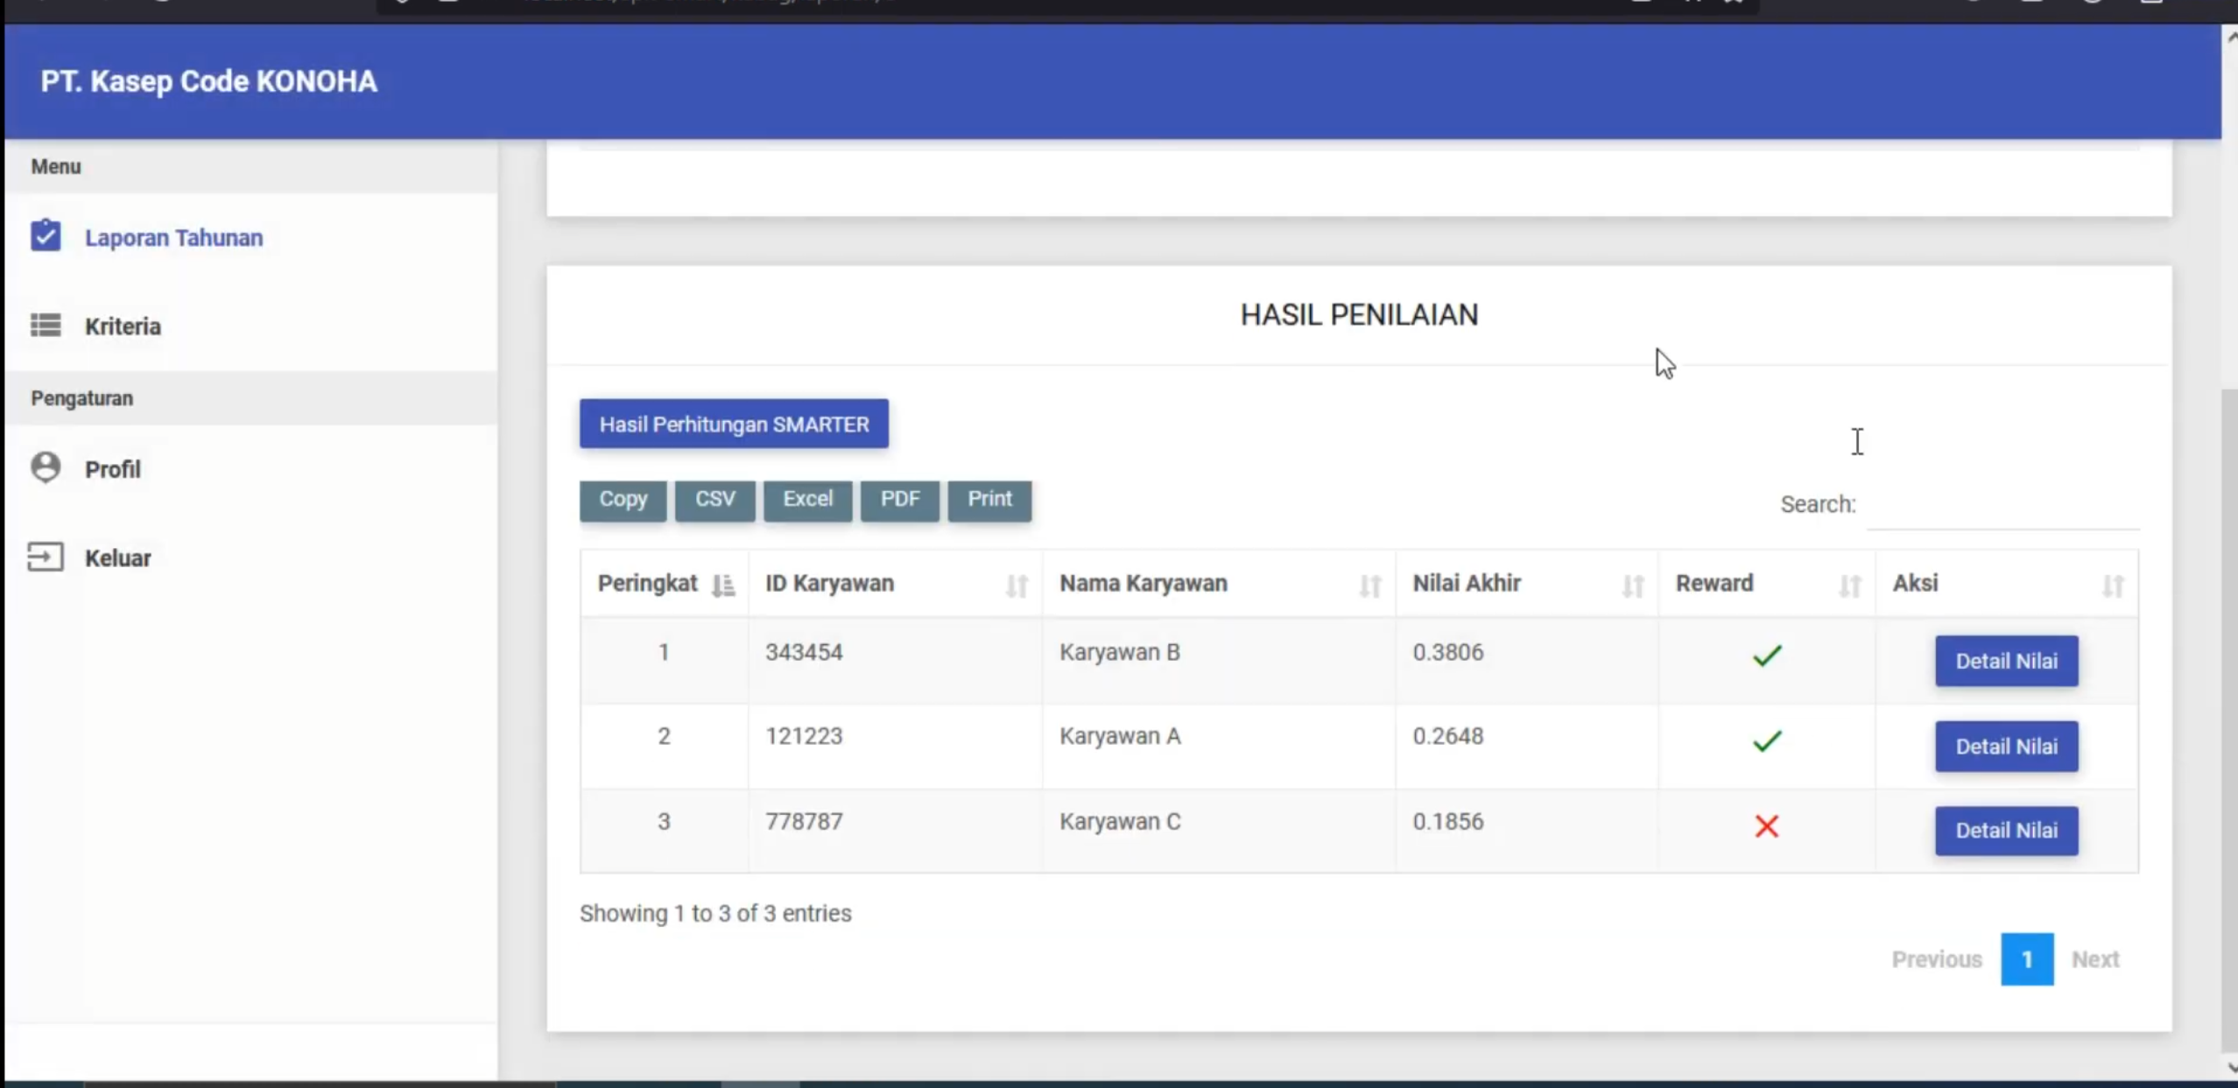2238x1088 pixels.
Task: Click green checkmark for Karyawan B
Action: coord(1767,656)
